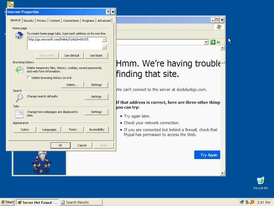
Task: Enable Delete browsing history on exit
Action: click(29, 78)
